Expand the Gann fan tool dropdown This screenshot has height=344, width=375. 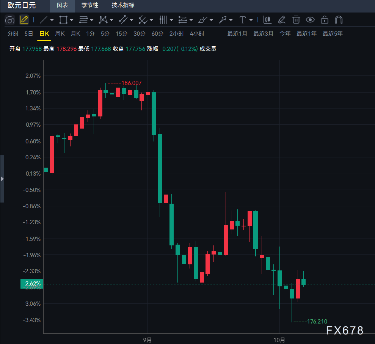pyautogui.click(x=151, y=20)
